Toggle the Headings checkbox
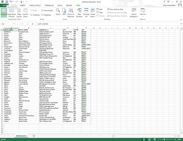This screenshot has height=141, width=183. 46,15
